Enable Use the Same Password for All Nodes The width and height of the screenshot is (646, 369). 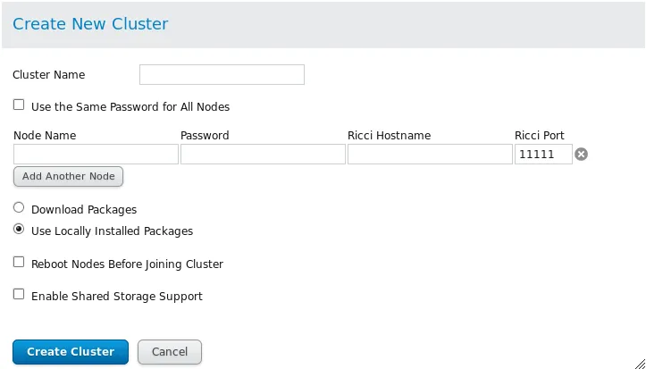[x=19, y=105]
